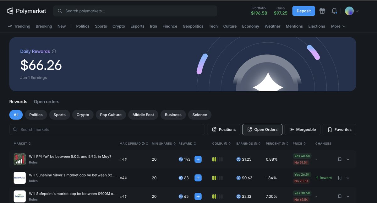Toggle the Mergeable filter button
Viewport: 377px width, 203px height.
(x=303, y=130)
